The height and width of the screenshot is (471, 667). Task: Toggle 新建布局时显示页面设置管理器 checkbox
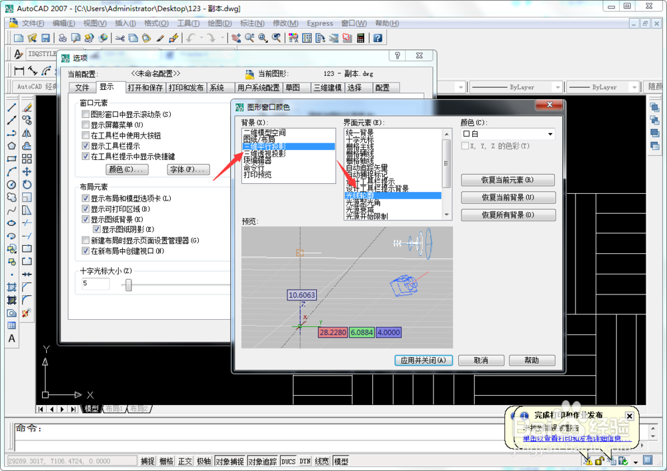85,240
